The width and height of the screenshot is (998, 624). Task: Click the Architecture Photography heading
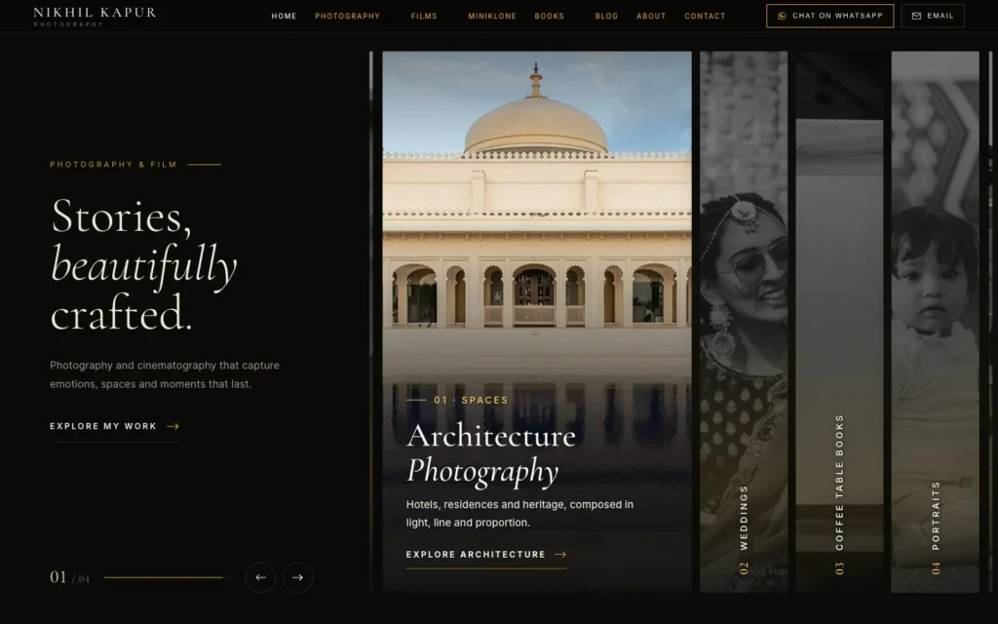491,453
